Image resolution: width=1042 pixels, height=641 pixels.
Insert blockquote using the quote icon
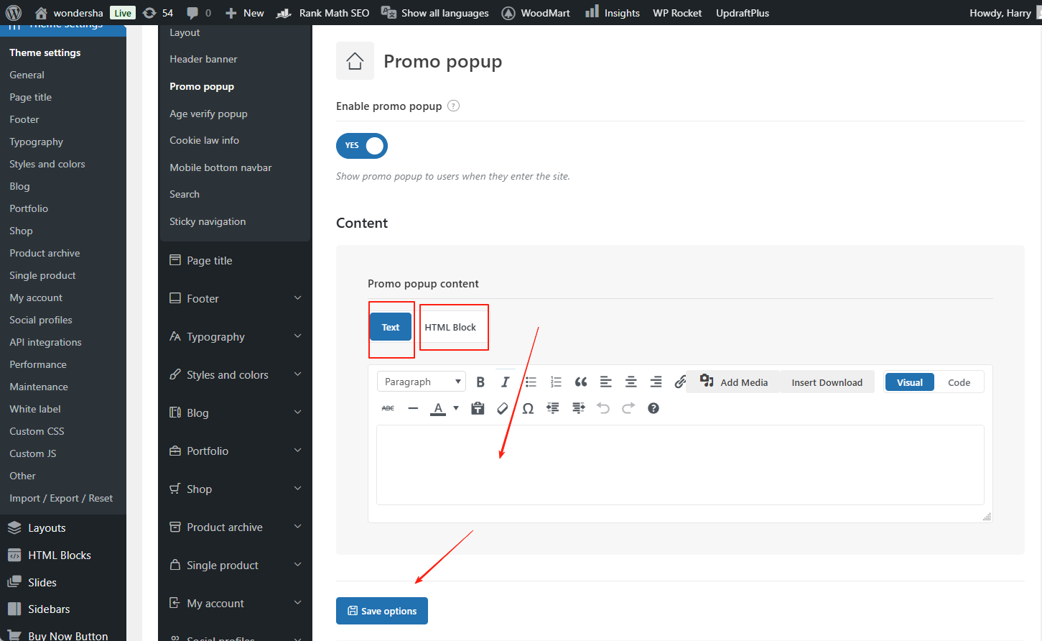click(x=581, y=382)
